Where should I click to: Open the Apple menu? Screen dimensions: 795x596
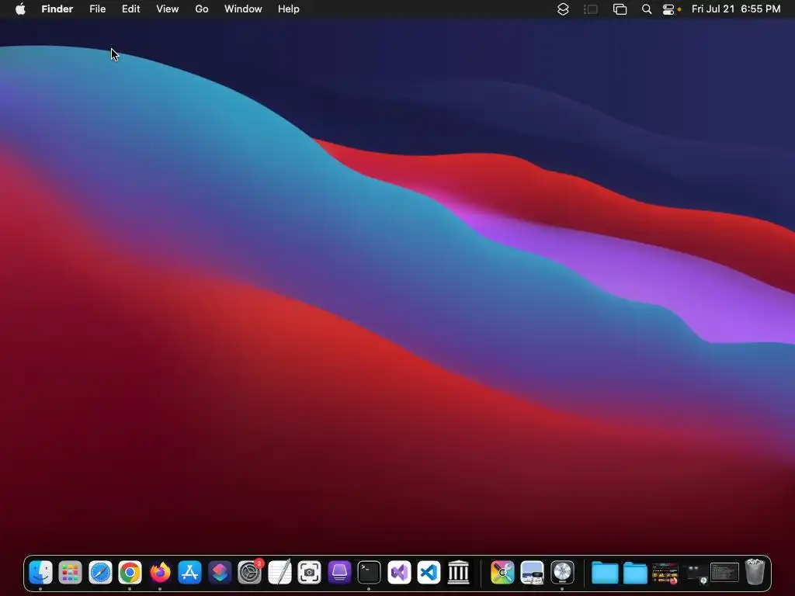pyautogui.click(x=20, y=9)
